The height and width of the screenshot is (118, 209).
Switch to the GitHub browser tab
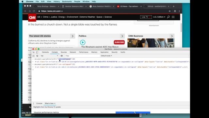pos(157,6)
